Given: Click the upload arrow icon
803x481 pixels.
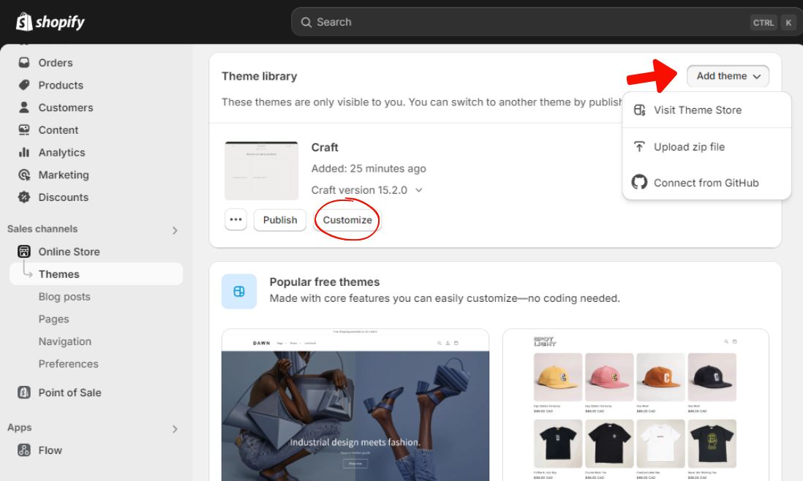Looking at the screenshot, I should (x=639, y=147).
